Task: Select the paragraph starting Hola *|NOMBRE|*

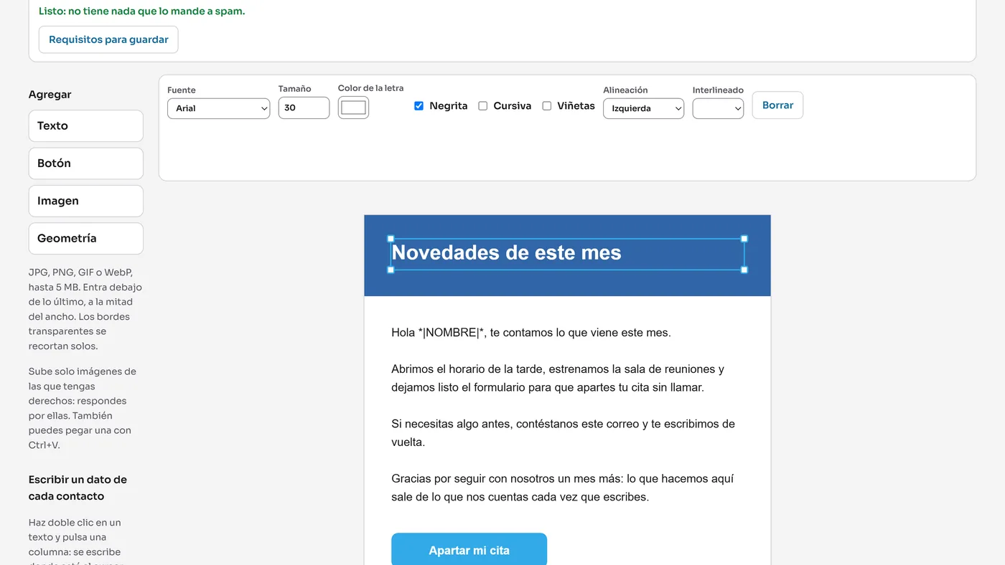Action: click(531, 333)
